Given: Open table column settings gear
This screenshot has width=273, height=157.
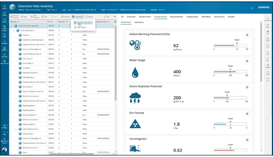Looking at the screenshot, I should point(115,22).
